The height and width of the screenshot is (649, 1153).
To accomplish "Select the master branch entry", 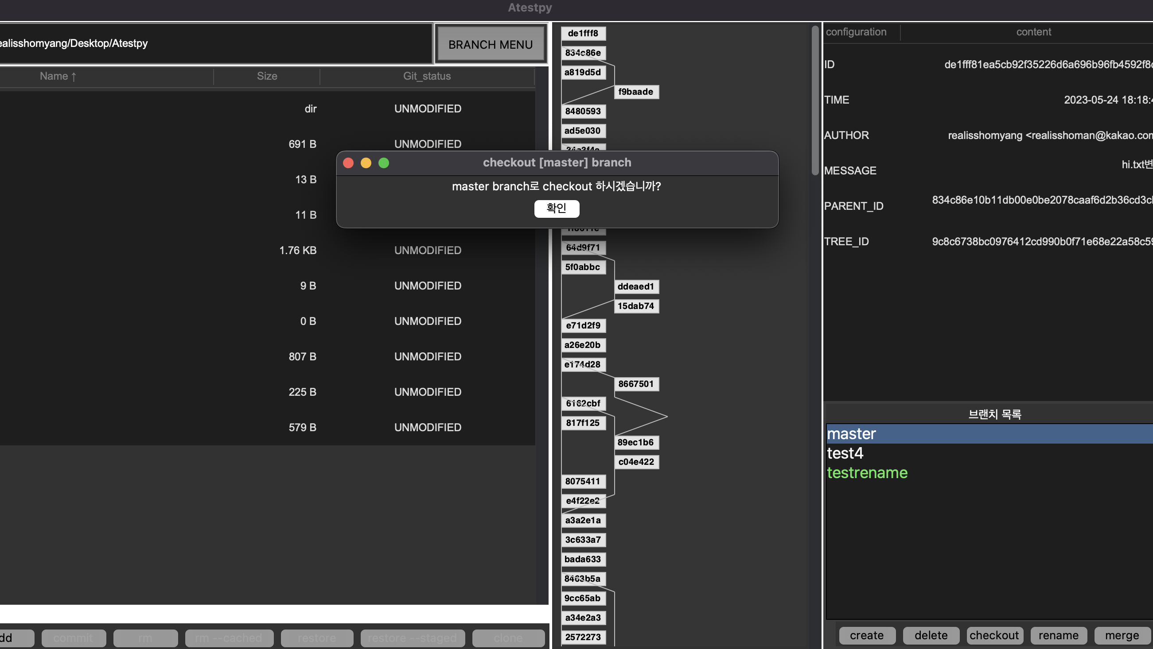I will [x=851, y=434].
